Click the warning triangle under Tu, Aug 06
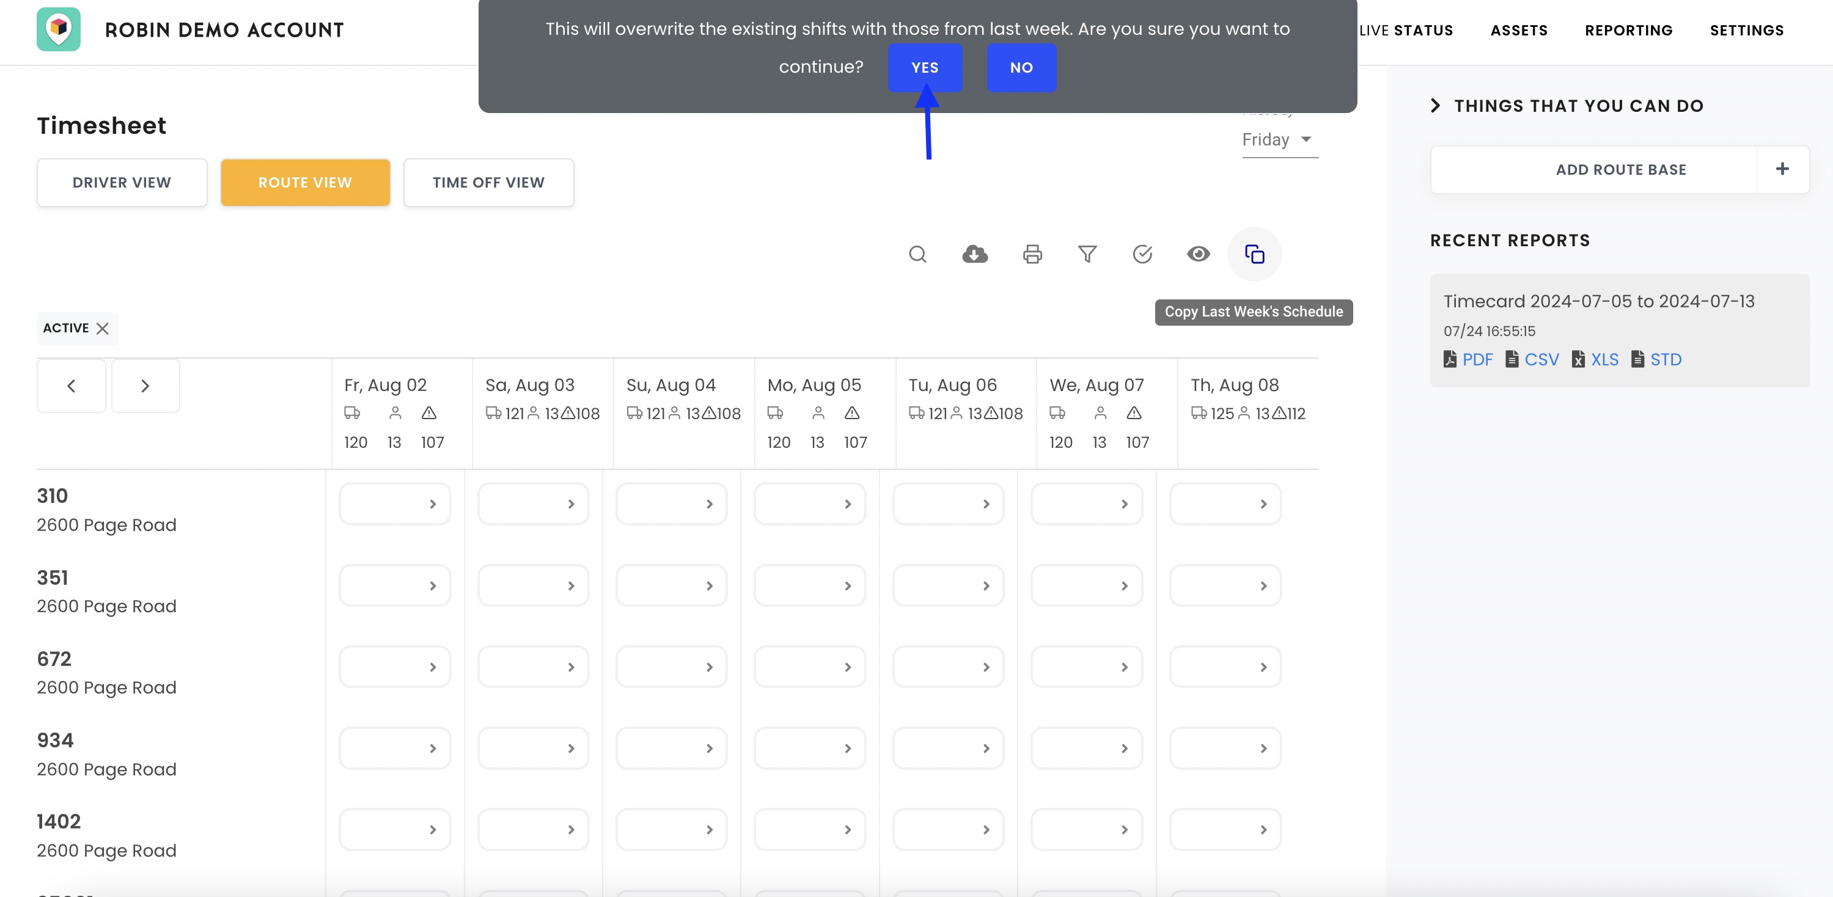1833x897 pixels. pos(991,412)
